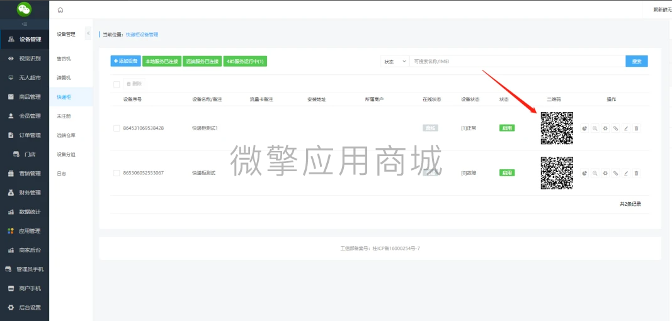Delete 快递柜测试1 using the trash icon
The image size is (672, 321).
[637, 128]
